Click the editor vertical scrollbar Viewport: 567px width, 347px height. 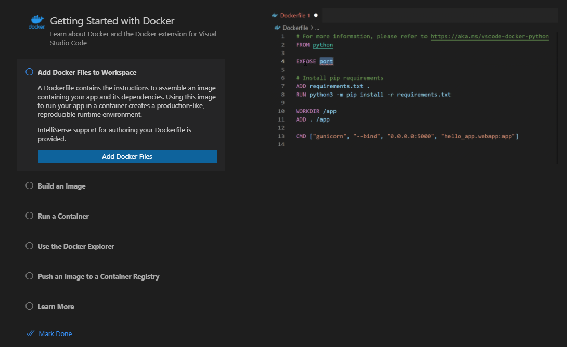point(557,98)
